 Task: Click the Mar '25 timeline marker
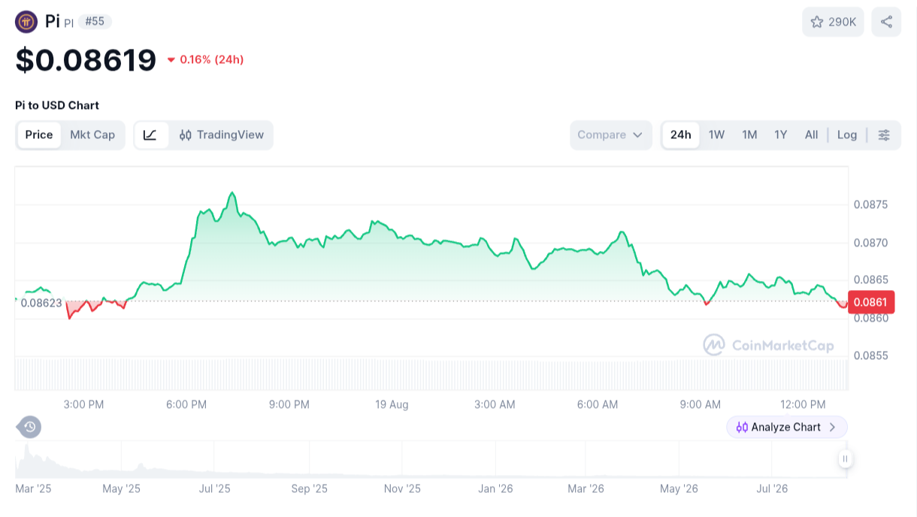point(34,488)
